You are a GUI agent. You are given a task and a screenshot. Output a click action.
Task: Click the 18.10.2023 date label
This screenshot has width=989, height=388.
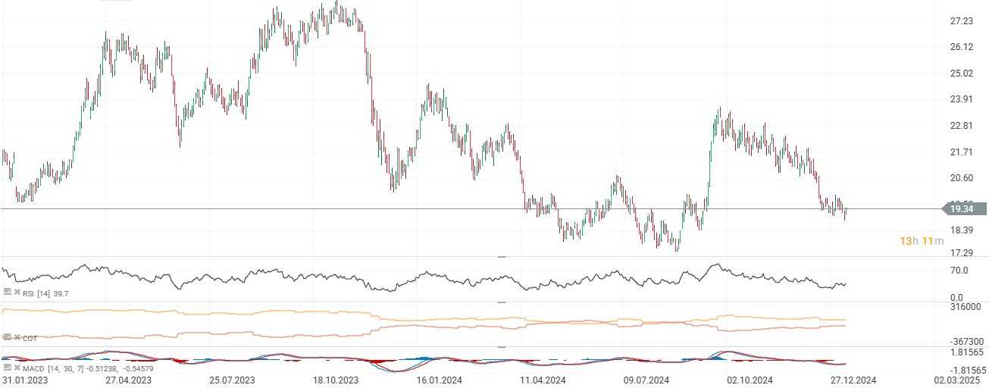pos(336,380)
